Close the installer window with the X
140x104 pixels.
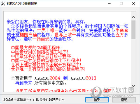(134, 4)
